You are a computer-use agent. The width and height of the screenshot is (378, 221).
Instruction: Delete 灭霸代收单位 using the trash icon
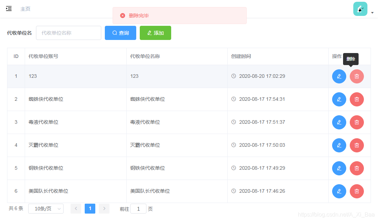(356, 145)
